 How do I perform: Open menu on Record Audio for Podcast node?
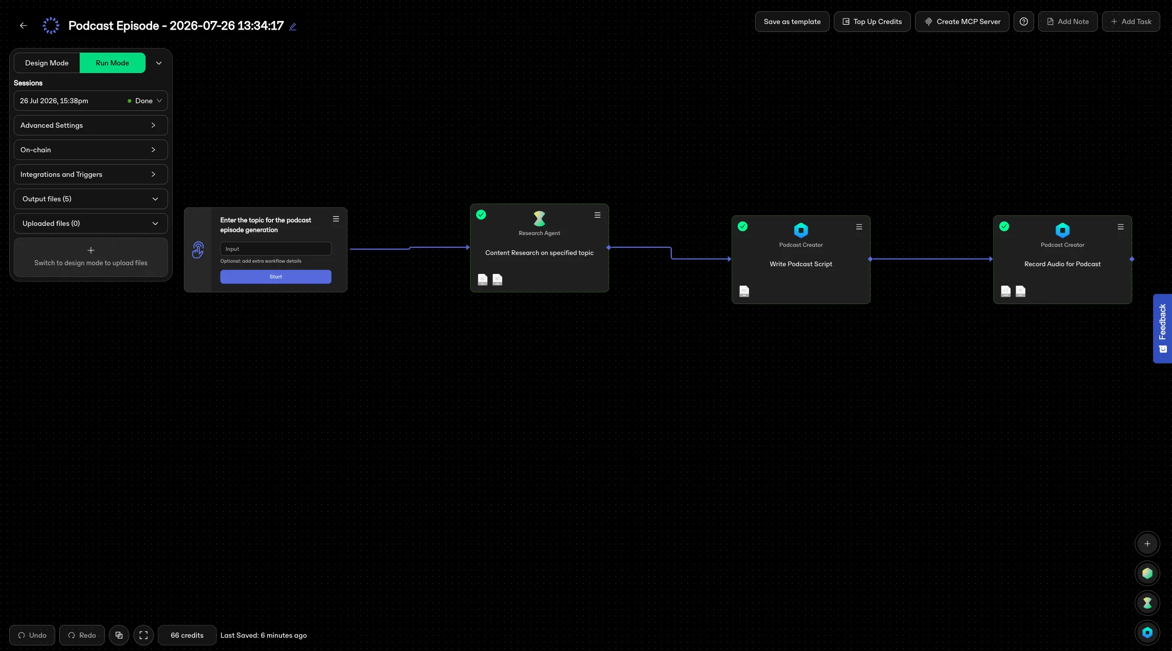click(x=1121, y=227)
